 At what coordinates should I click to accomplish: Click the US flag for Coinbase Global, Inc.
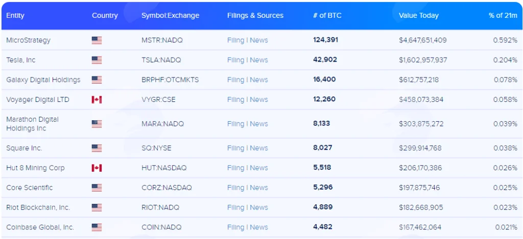coord(97,227)
